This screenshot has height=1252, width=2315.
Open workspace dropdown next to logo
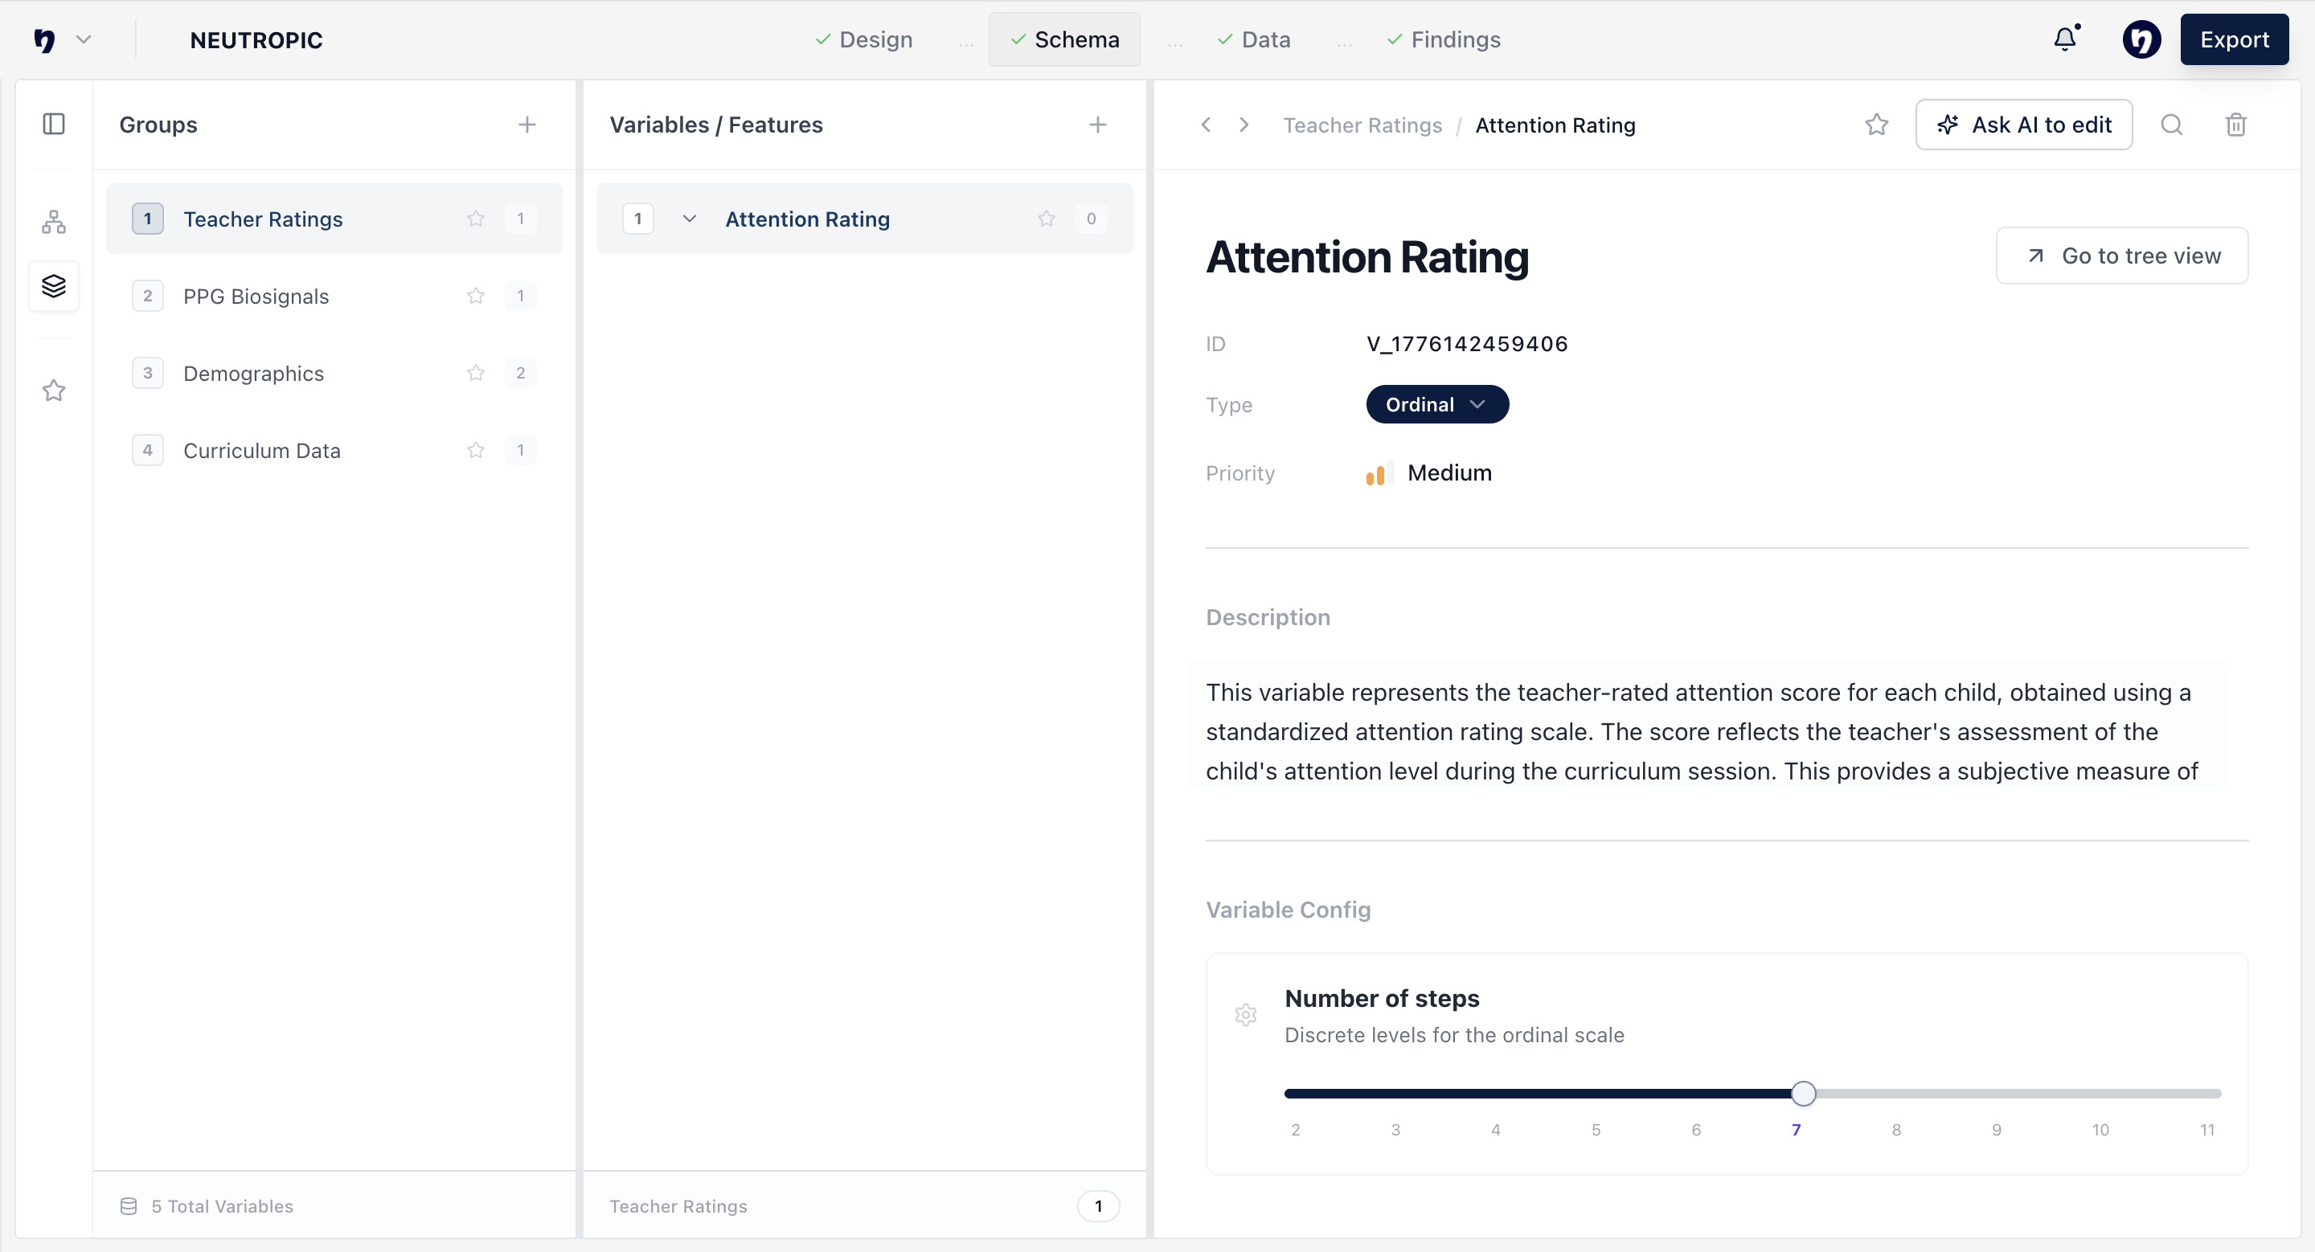84,39
